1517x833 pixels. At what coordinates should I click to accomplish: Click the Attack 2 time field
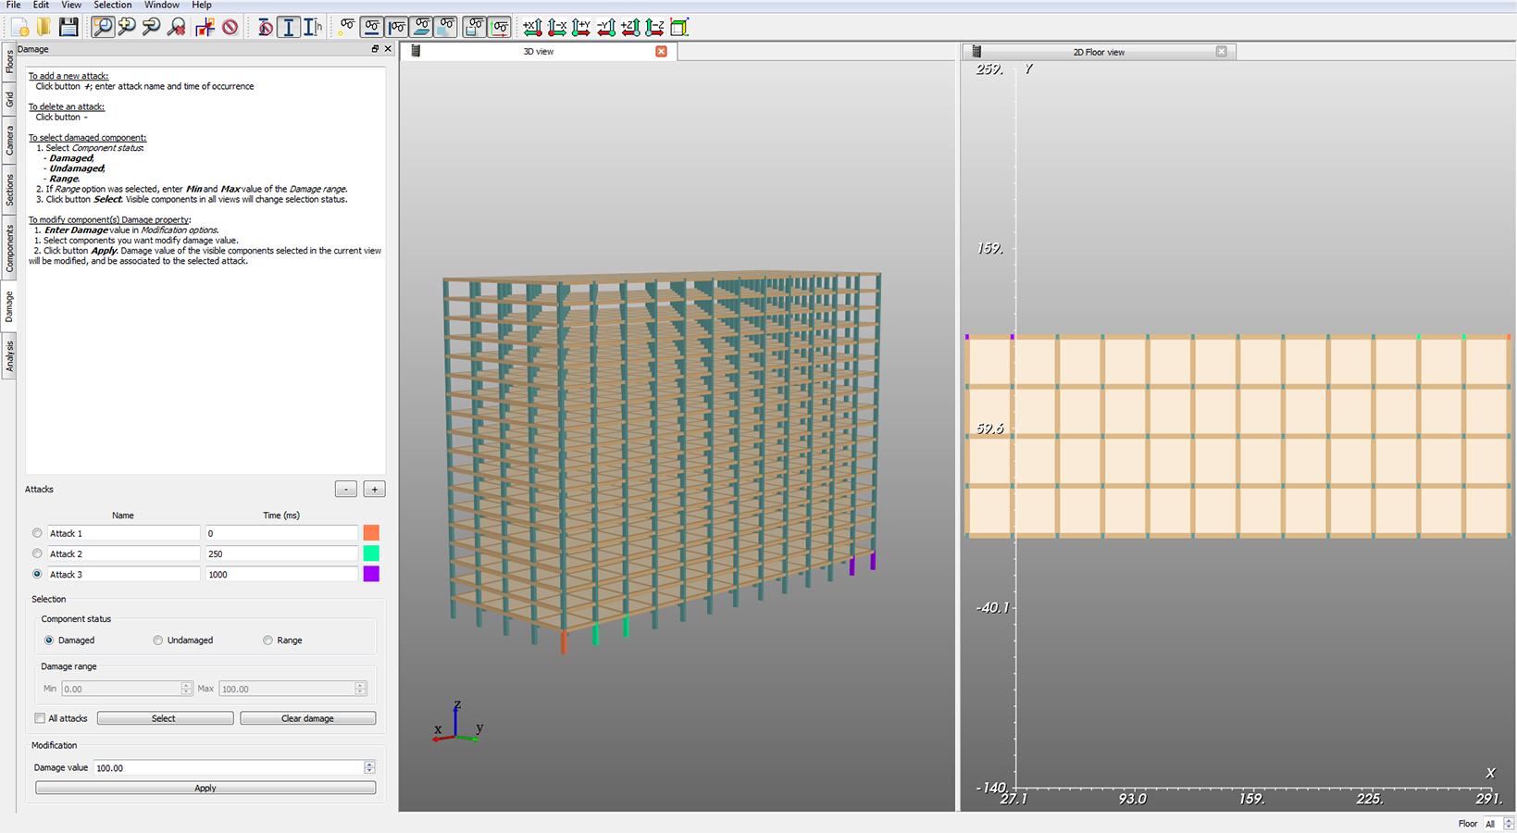coord(281,553)
